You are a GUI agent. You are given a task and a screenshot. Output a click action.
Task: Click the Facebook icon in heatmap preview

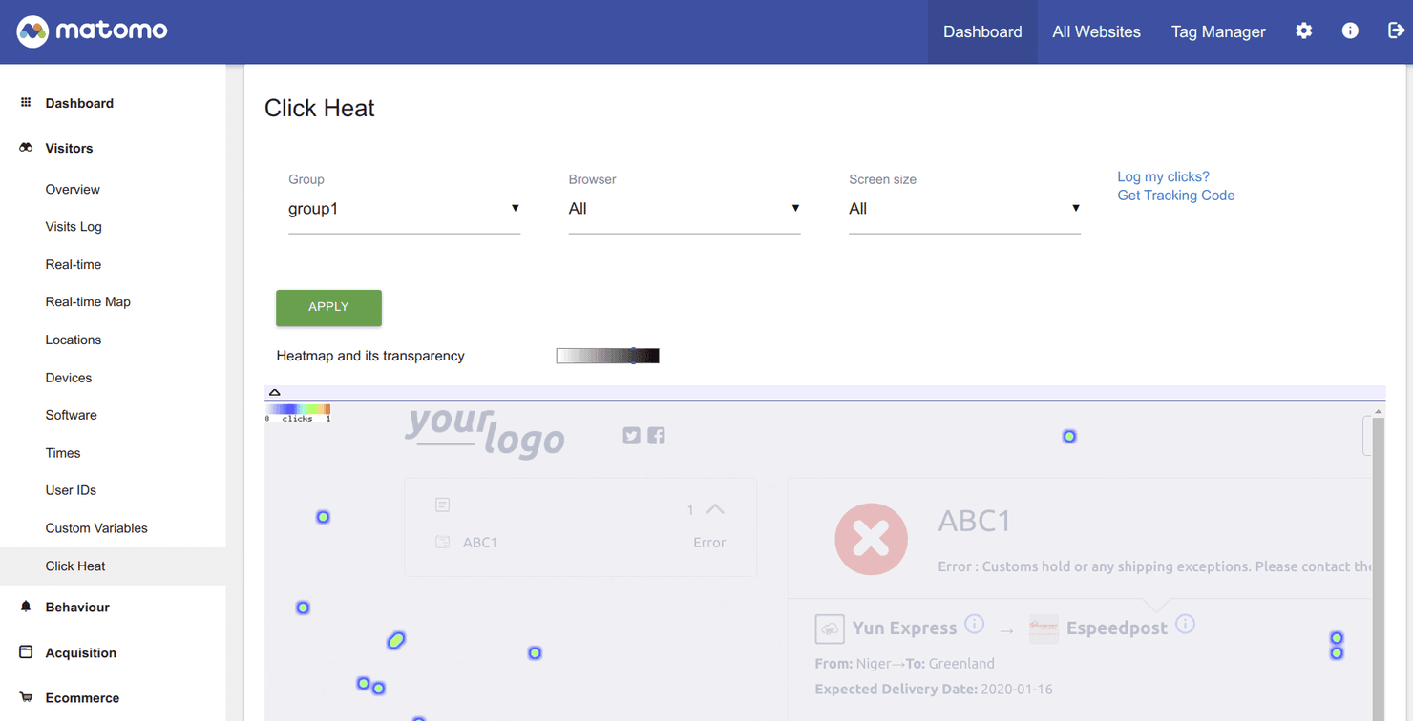656,436
